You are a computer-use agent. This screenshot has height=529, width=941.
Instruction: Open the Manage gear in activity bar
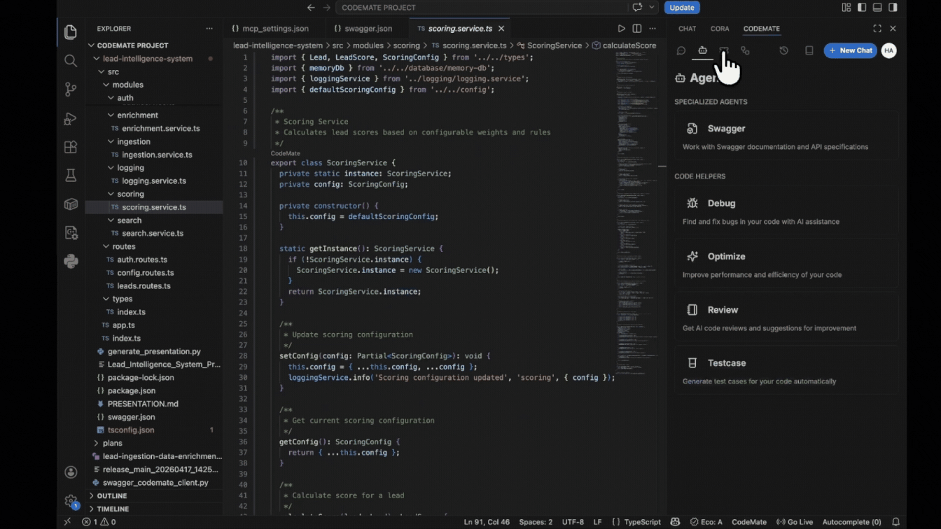tap(71, 501)
